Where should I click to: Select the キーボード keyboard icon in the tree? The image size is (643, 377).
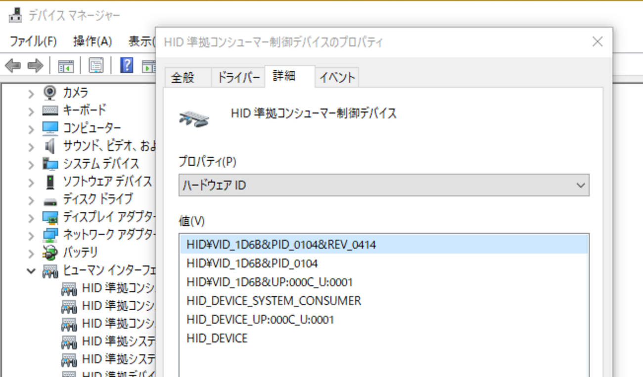[50, 110]
